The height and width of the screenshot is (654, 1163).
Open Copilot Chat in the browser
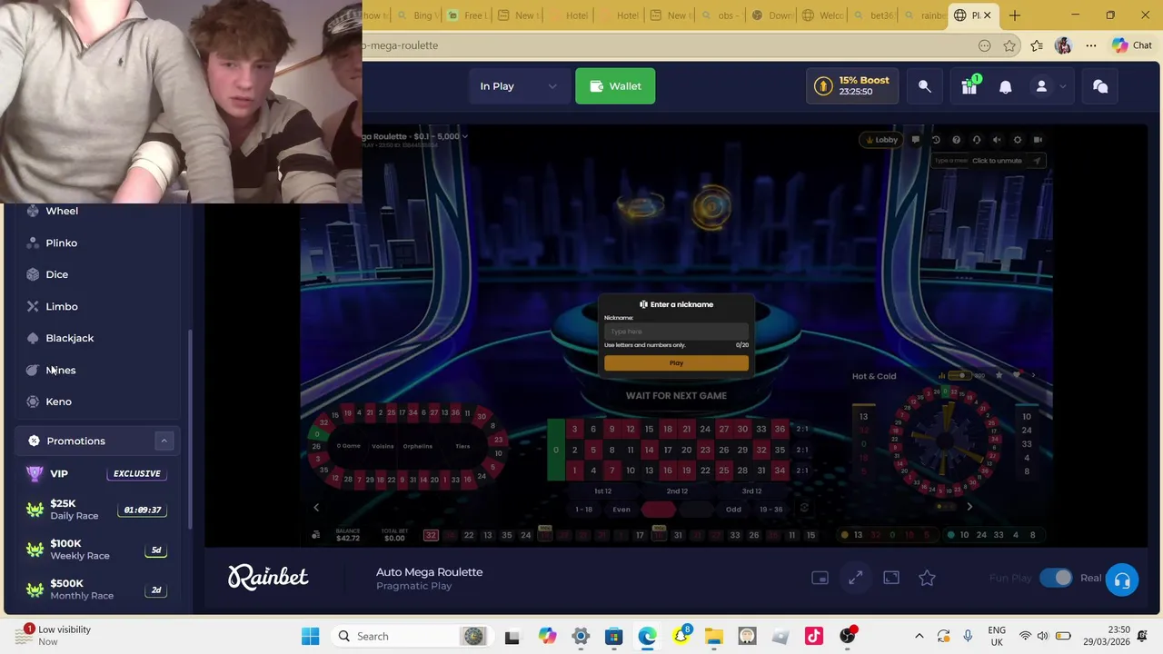(1132, 45)
